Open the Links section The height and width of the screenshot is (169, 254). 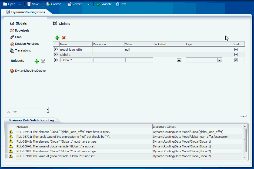[x=18, y=37]
